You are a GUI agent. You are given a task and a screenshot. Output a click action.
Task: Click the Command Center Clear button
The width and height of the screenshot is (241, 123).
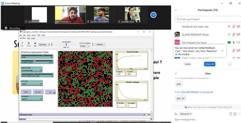[x=149, y=115]
